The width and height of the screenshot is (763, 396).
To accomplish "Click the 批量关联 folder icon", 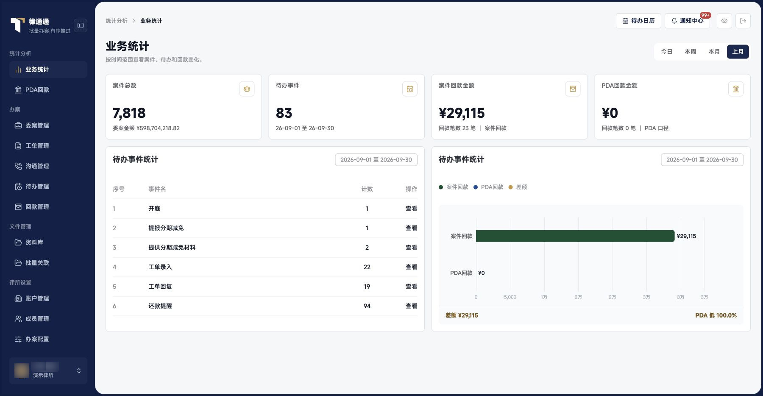I will (x=18, y=263).
